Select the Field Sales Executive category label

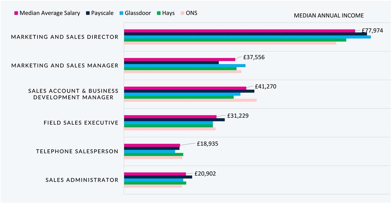(81, 123)
